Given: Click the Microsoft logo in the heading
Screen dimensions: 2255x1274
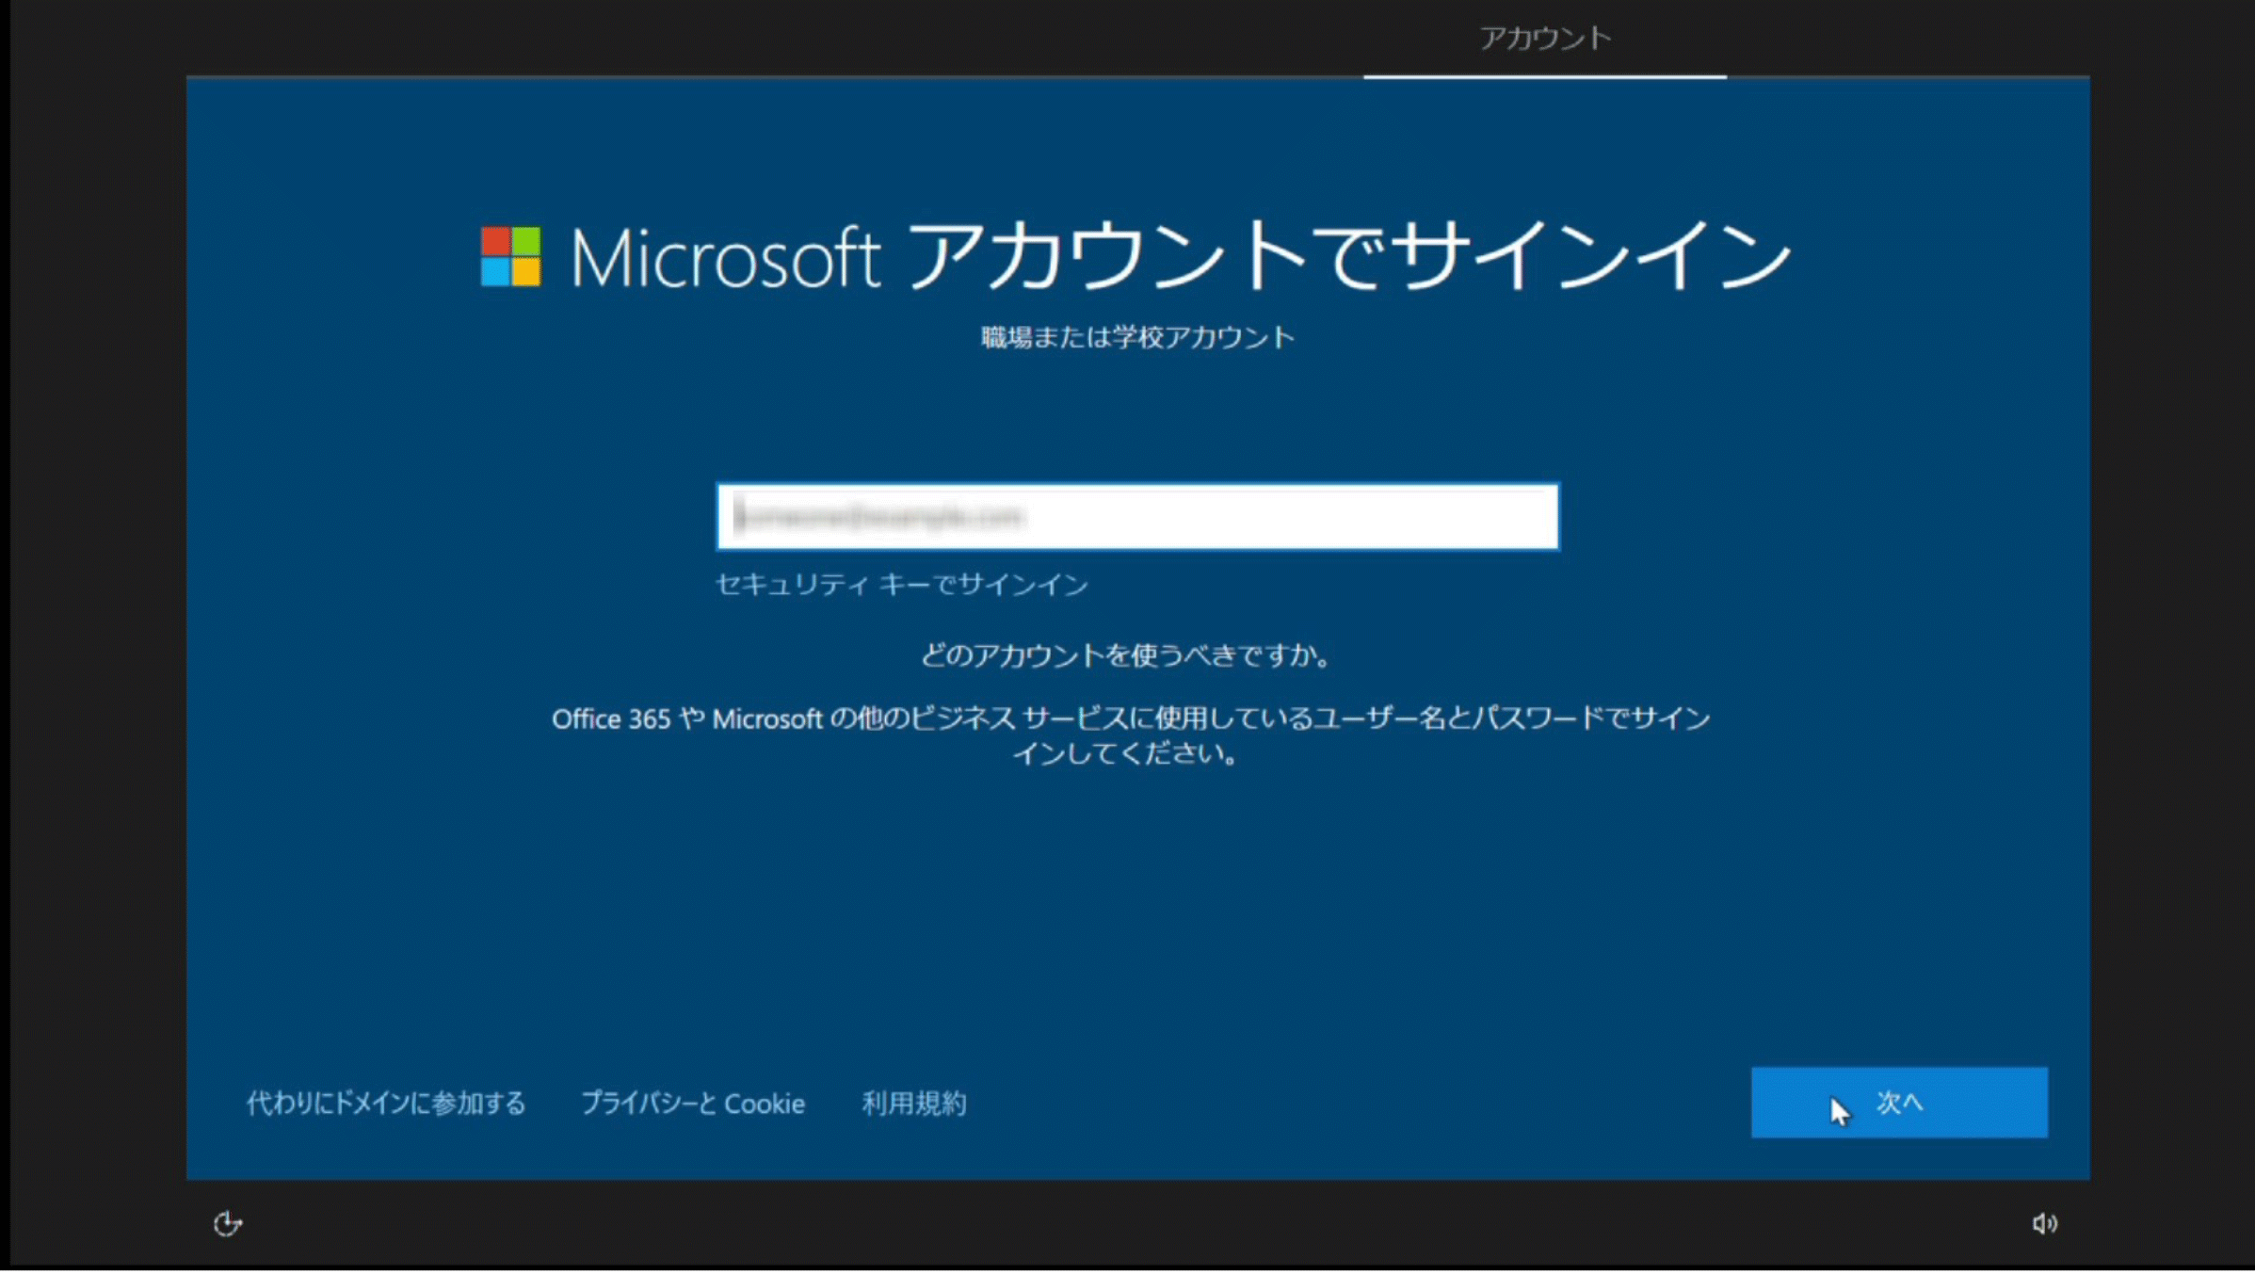Looking at the screenshot, I should pyautogui.click(x=510, y=256).
